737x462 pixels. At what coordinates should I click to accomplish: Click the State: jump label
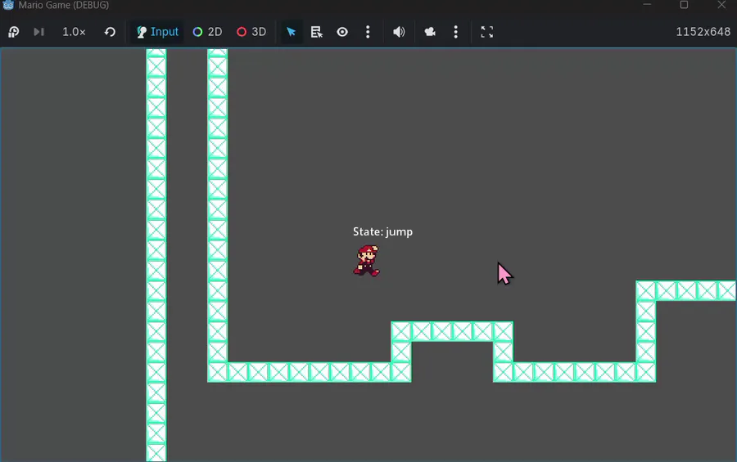pos(382,232)
